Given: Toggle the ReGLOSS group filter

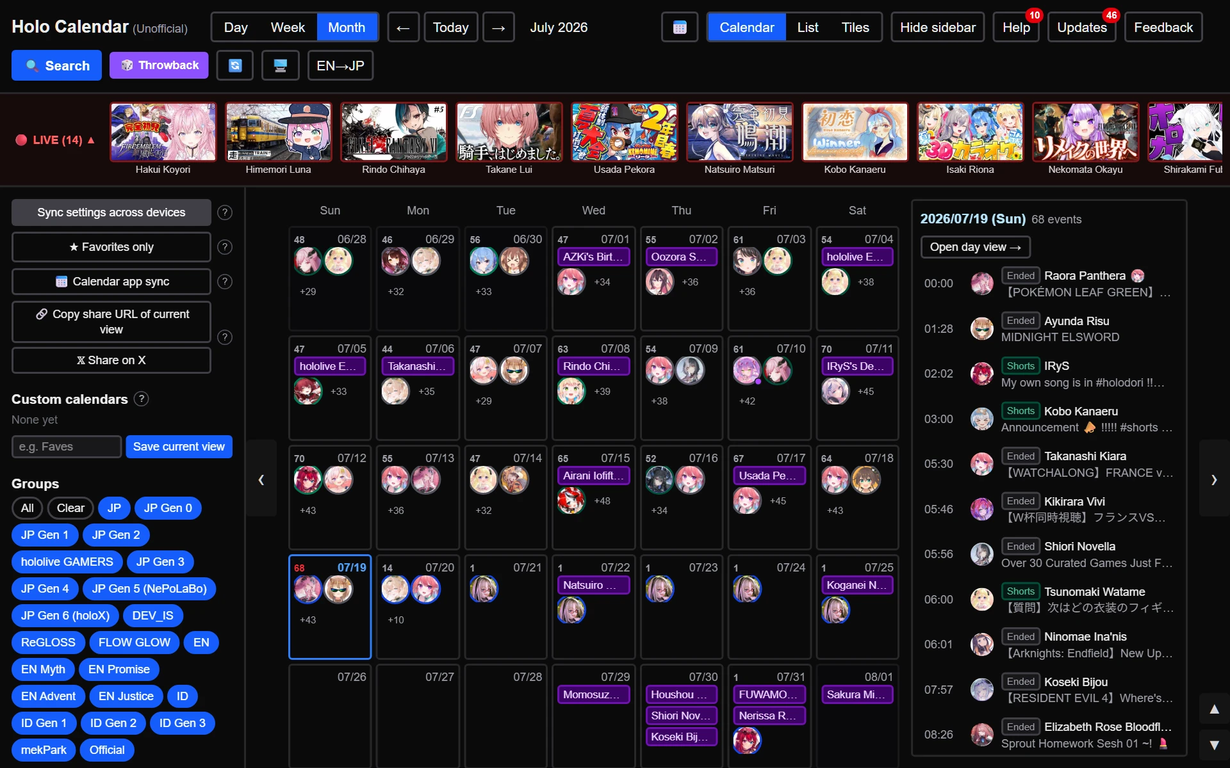Looking at the screenshot, I should click(x=48, y=643).
